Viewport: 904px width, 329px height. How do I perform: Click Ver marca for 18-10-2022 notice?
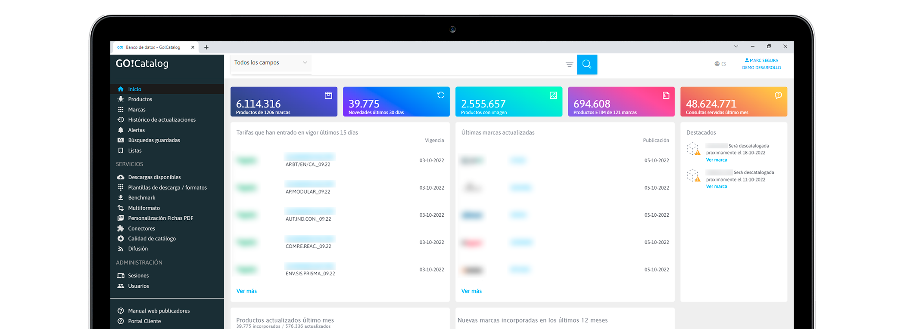717,160
